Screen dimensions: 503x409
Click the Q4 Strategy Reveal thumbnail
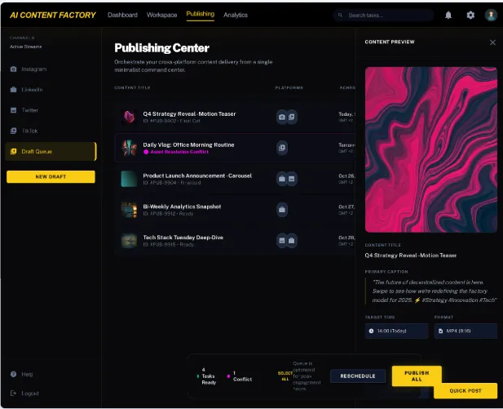[x=129, y=117]
